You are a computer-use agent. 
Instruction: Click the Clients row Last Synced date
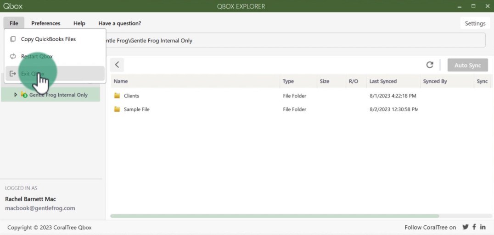pos(393,96)
